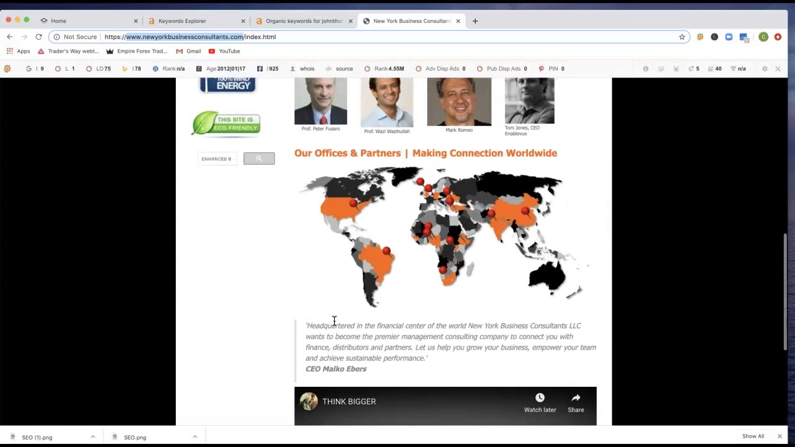Open the page info icon in SEOquake

[x=645, y=69]
